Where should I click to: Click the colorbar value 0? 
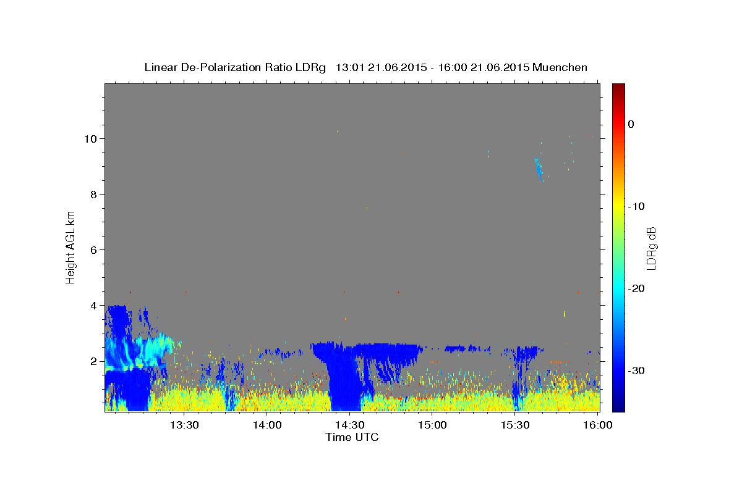point(631,124)
